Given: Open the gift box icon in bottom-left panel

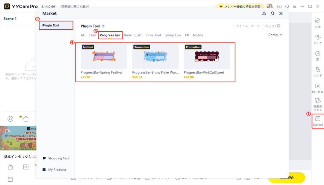Looking at the screenshot, I should tap(10, 167).
